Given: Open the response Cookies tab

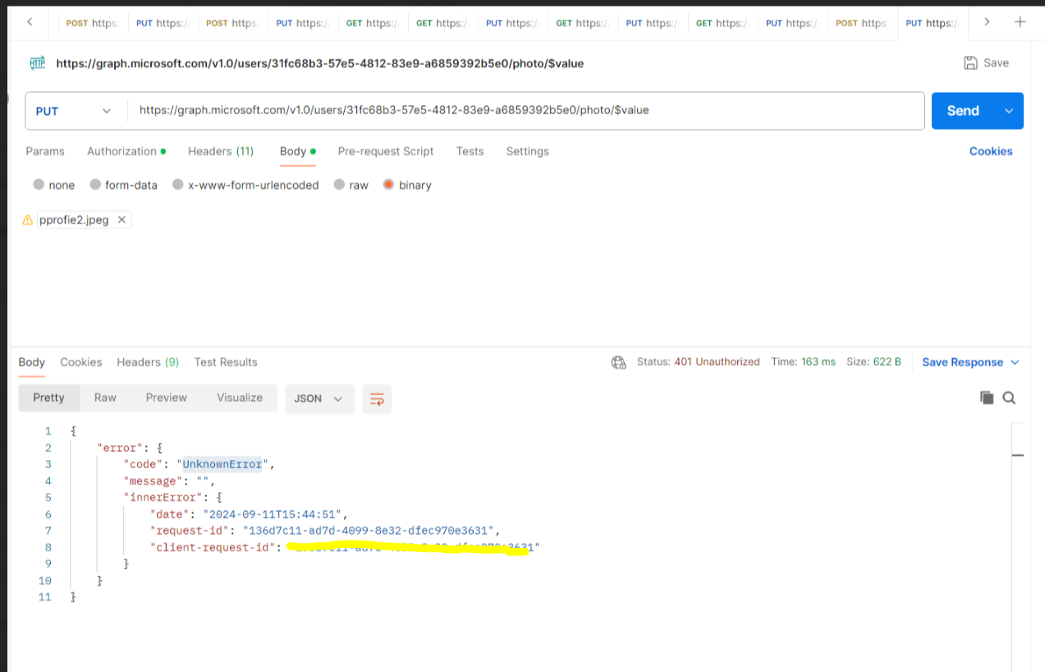Looking at the screenshot, I should pos(81,362).
